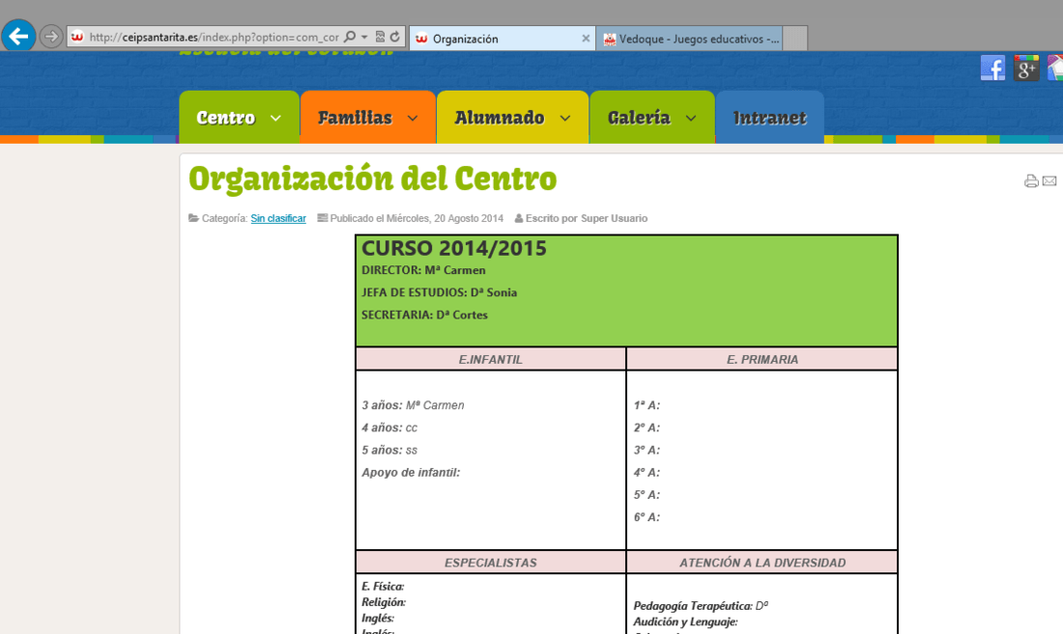Click the Pedagogía Terapéutica label

coord(693,606)
